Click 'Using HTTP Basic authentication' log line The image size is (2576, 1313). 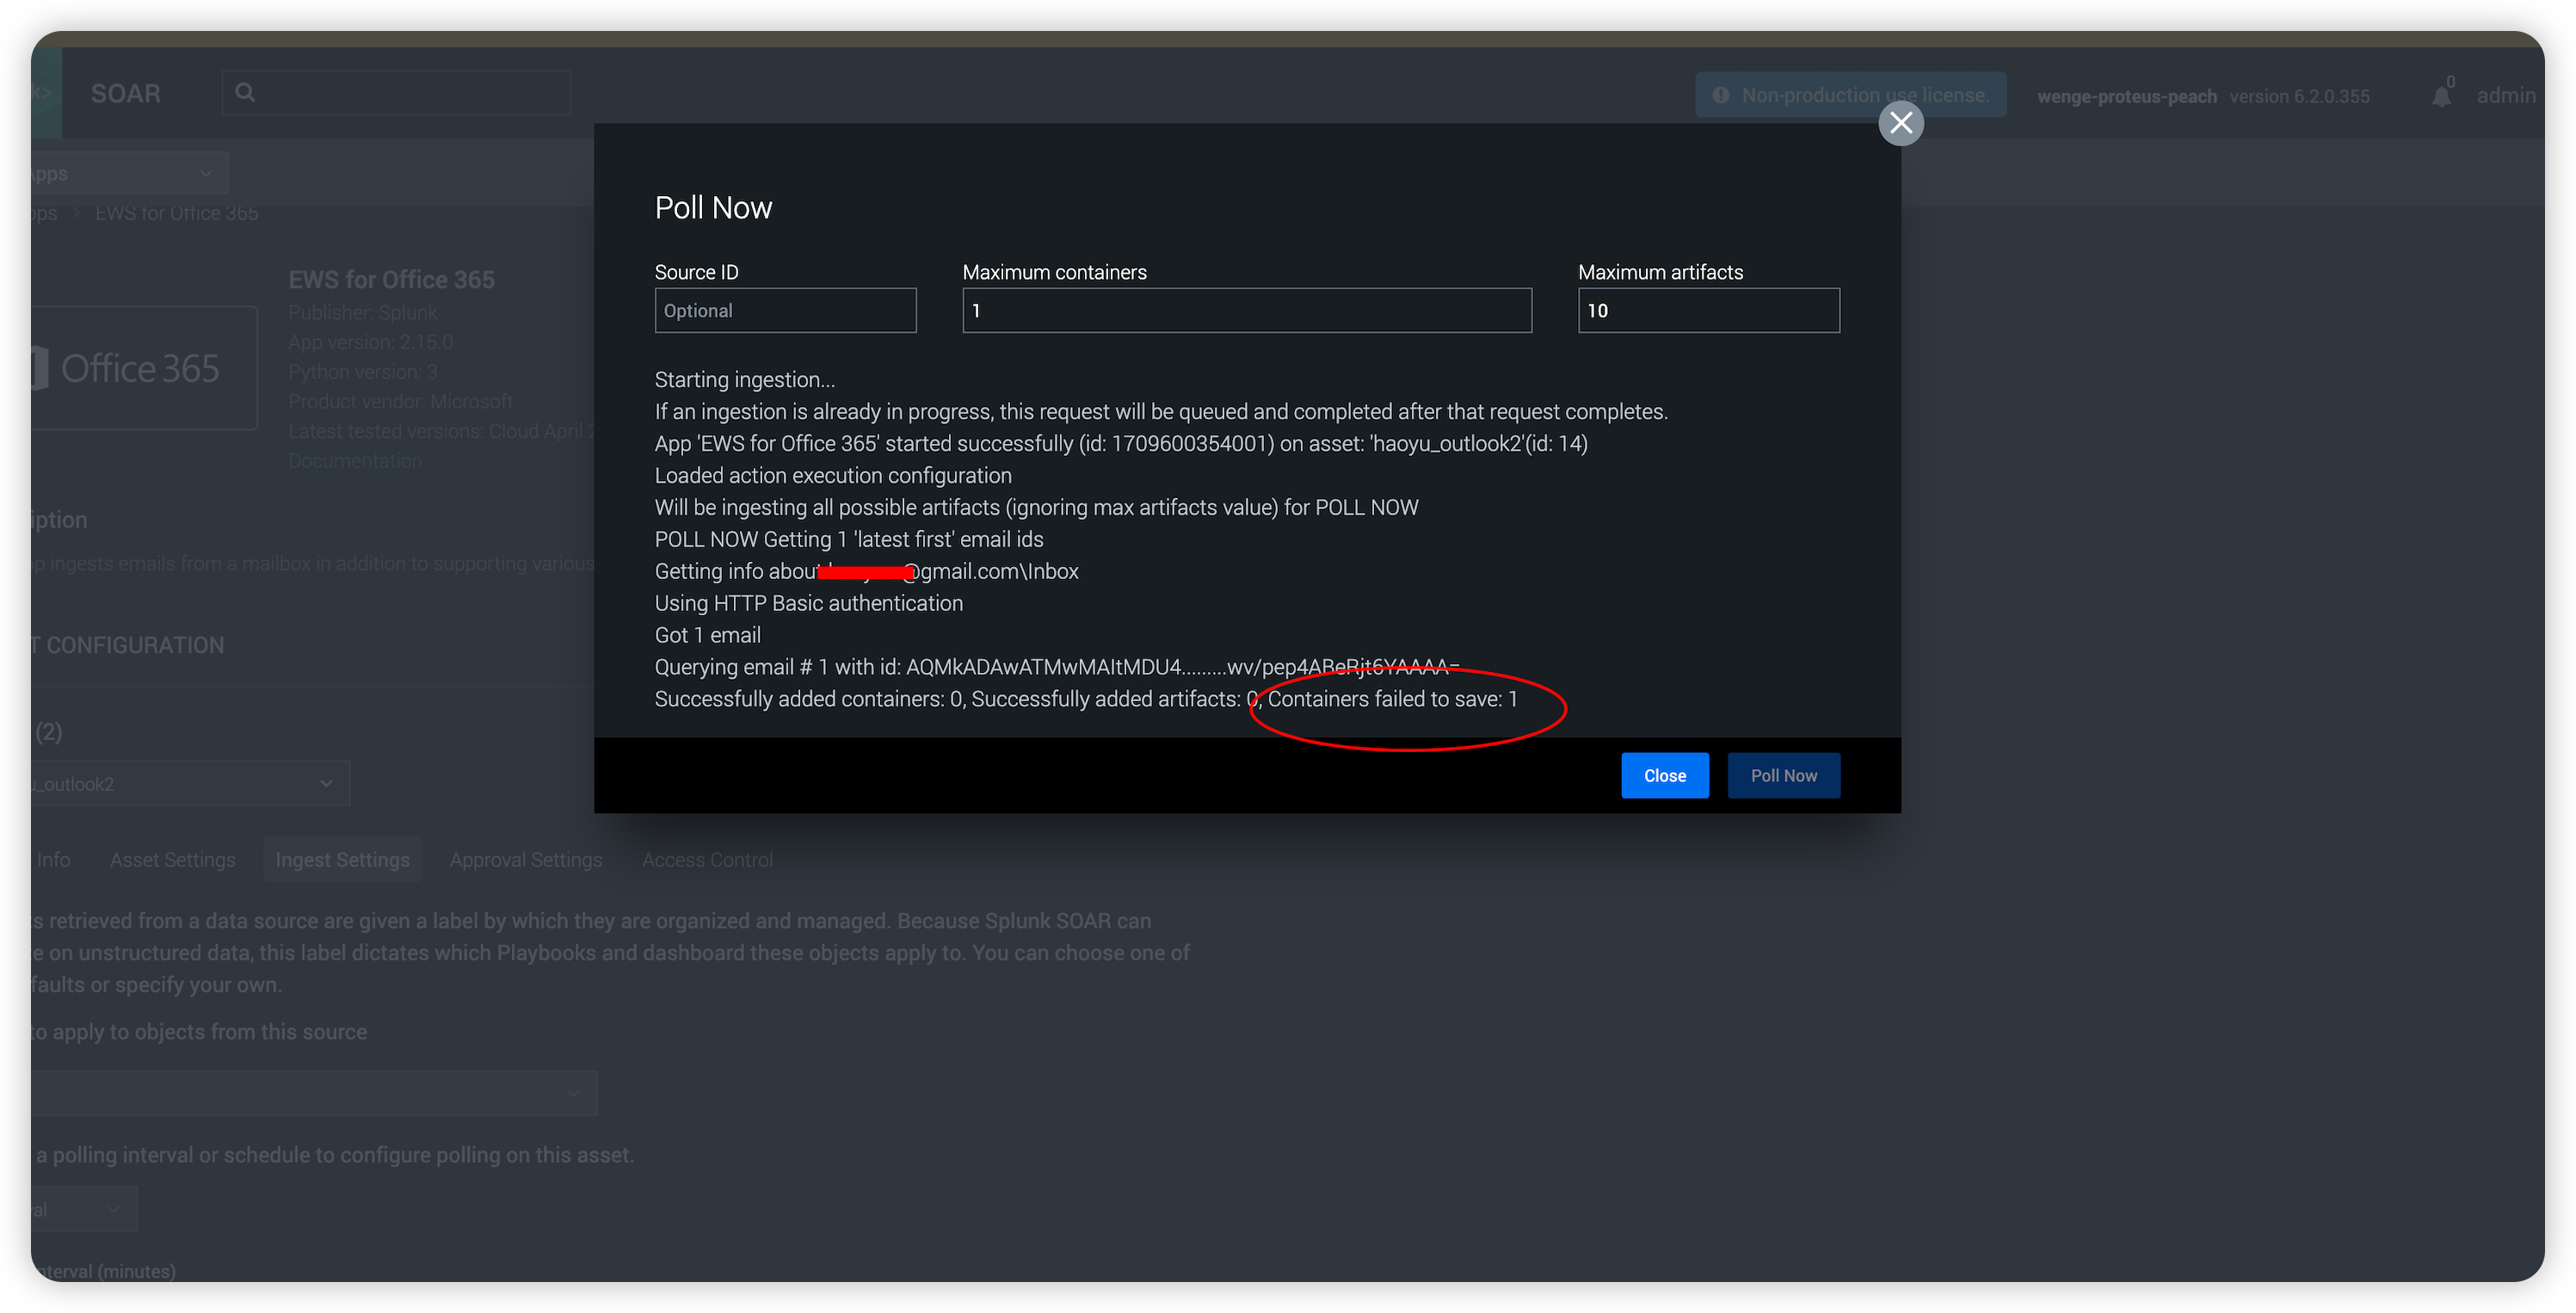coord(808,602)
